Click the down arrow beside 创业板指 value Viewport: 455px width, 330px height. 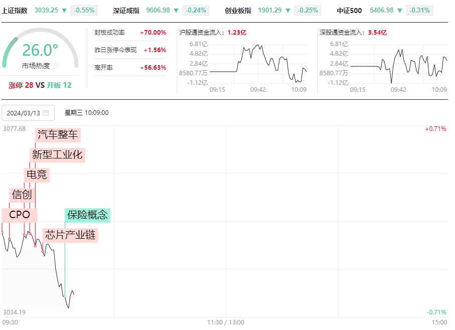[287, 11]
